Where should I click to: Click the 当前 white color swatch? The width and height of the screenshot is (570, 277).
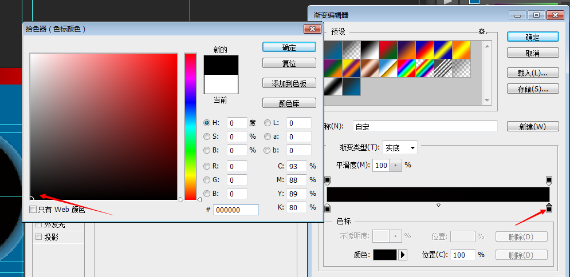(x=221, y=84)
